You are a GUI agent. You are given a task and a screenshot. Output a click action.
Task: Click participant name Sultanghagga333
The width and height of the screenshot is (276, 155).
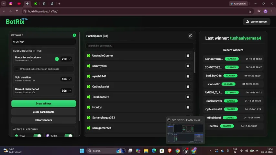coord(104,118)
